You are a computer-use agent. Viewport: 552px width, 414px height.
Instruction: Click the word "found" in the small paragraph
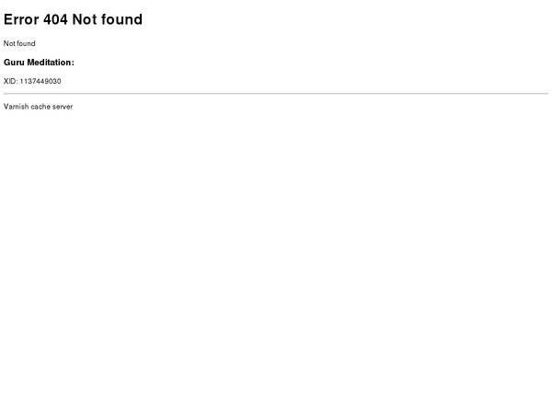pos(26,43)
